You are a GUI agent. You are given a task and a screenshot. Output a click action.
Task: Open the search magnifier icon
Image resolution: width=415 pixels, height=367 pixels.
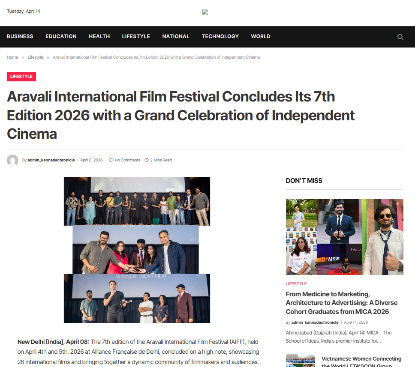point(400,37)
